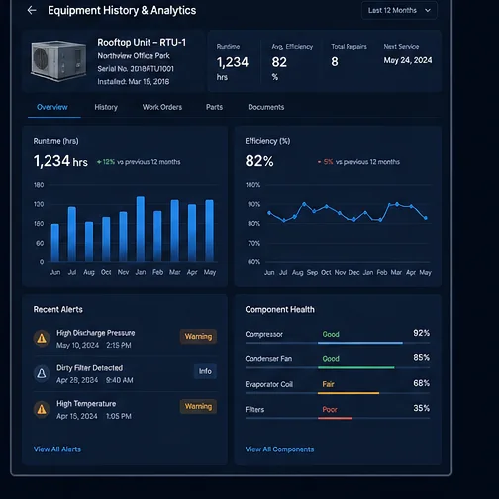Click the Jan bar in Runtime chart
The height and width of the screenshot is (499, 499).
click(141, 229)
